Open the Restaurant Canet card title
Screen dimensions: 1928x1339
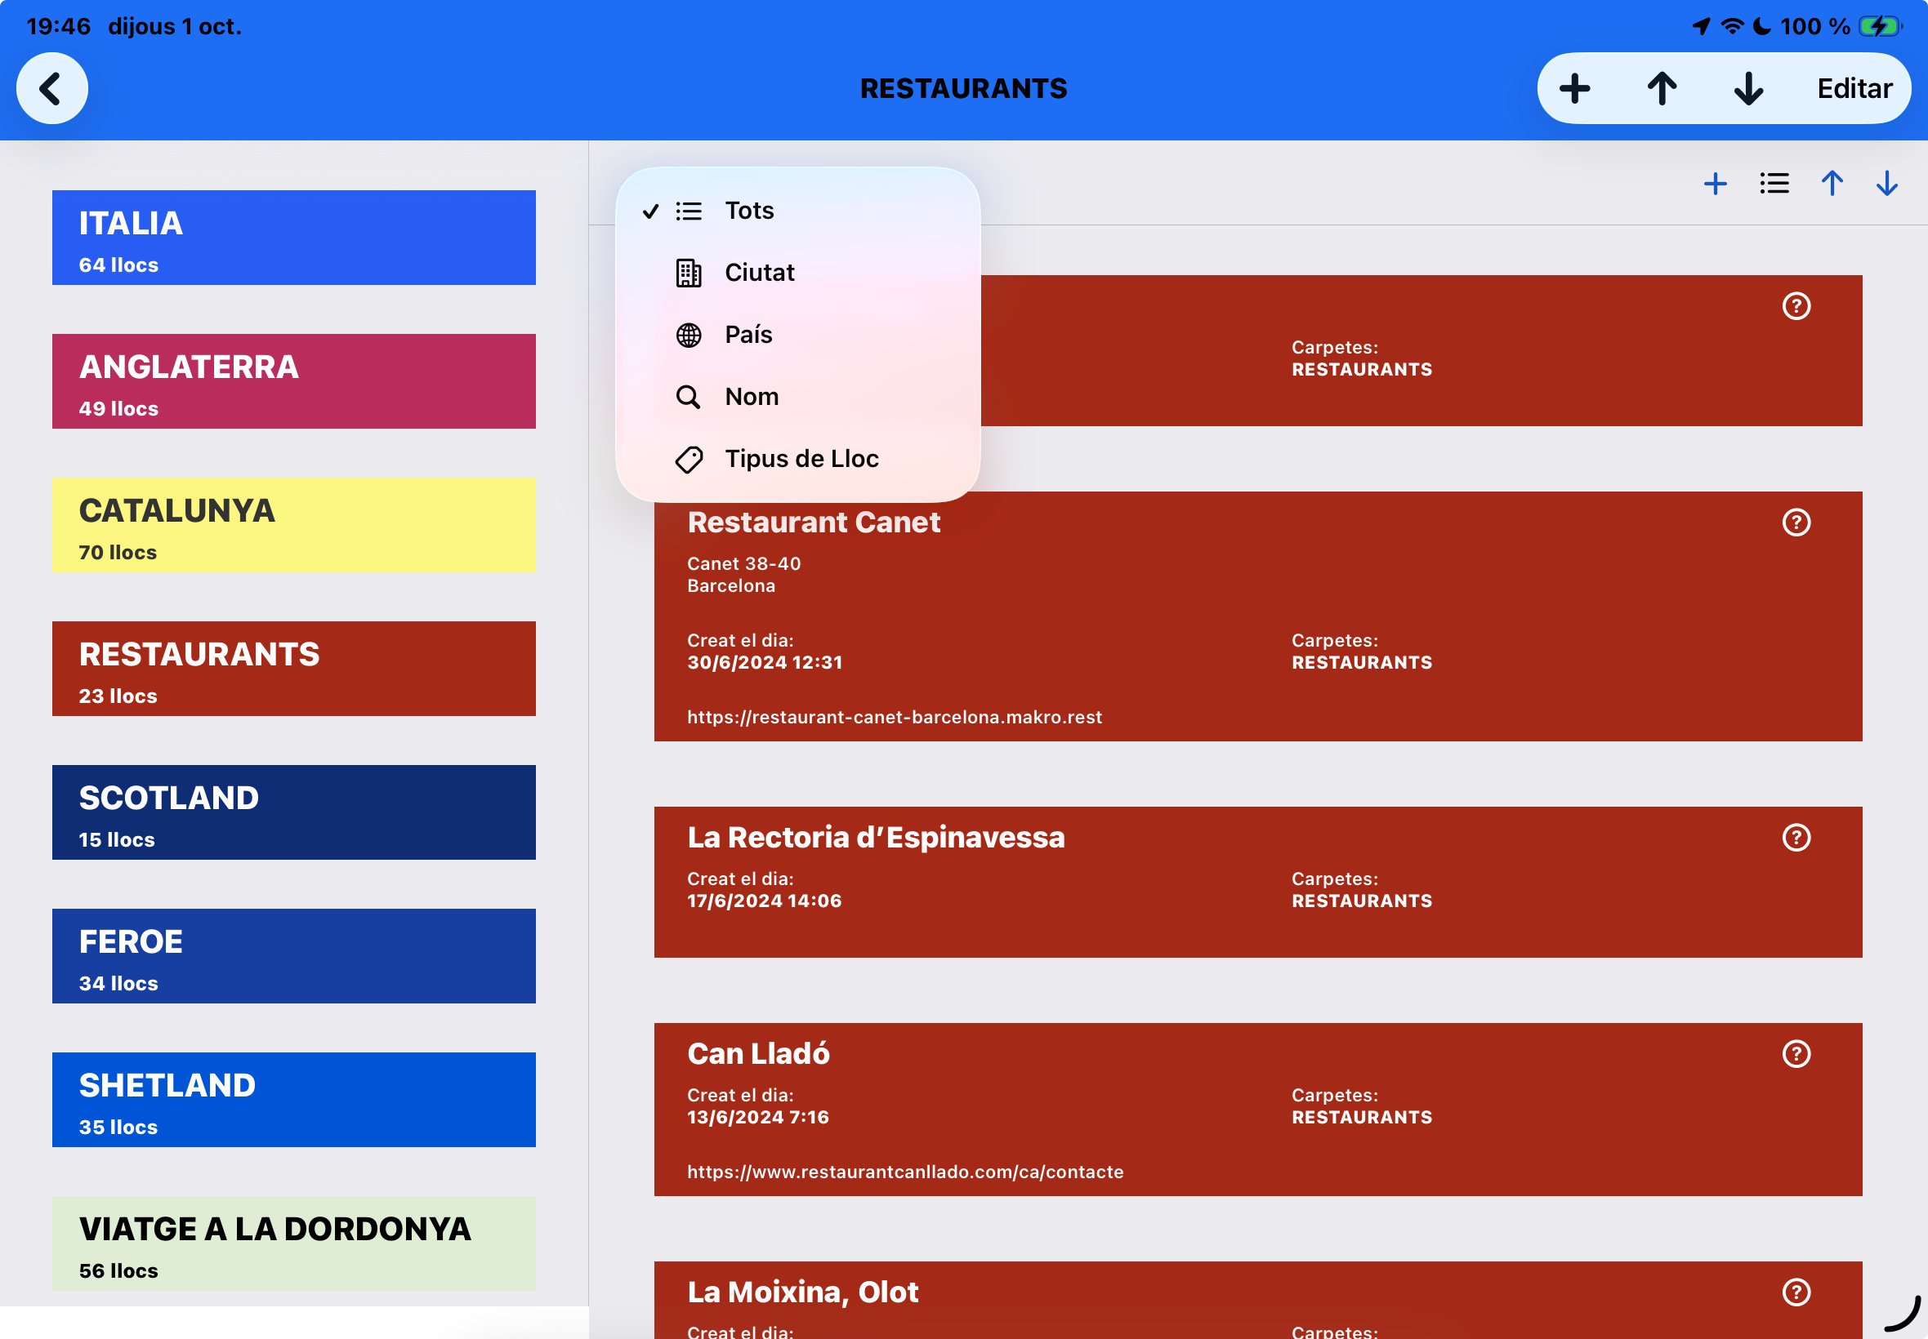point(814,522)
